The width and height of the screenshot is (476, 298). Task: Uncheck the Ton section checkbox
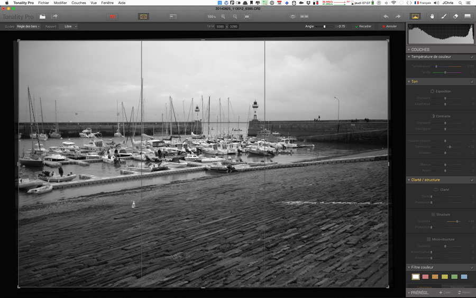point(472,82)
